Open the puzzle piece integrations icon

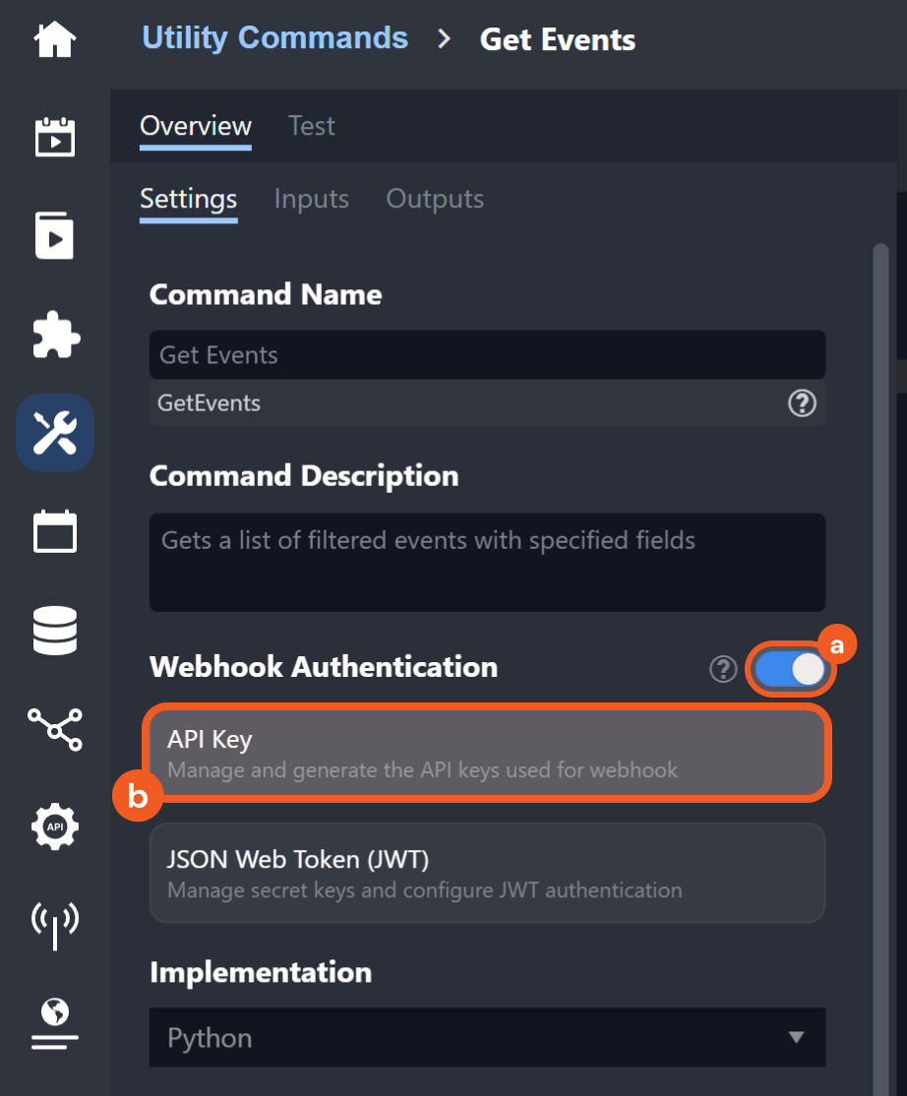[55, 335]
